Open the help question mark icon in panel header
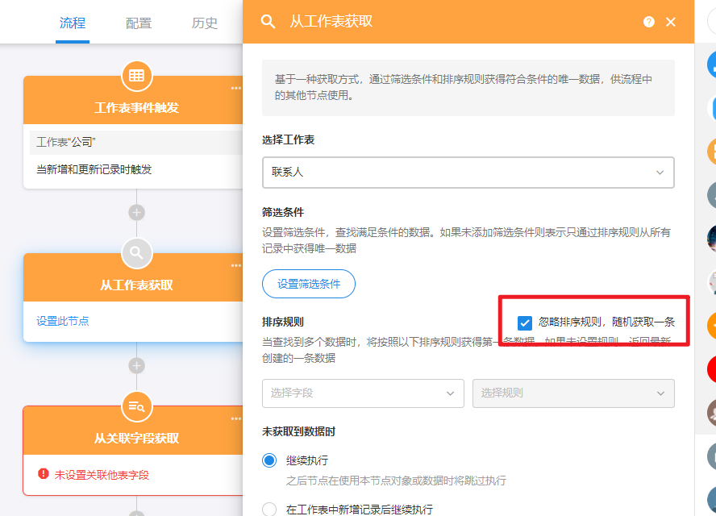The image size is (716, 516). [649, 22]
